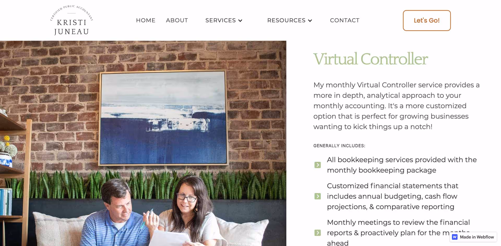This screenshot has height=246, width=501.
Task: Click the Generally Includes label
Action: pyautogui.click(x=339, y=146)
